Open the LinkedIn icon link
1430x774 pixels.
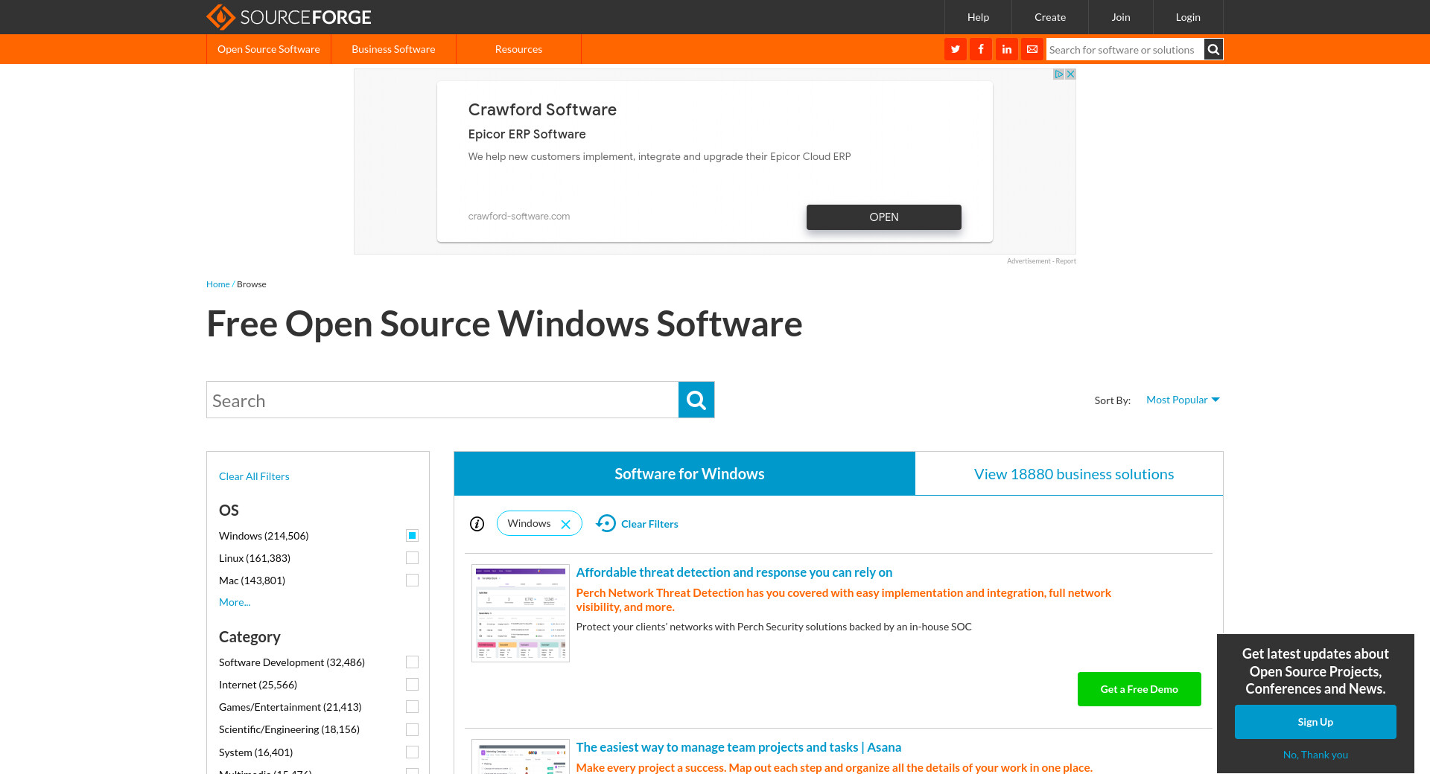tap(1006, 49)
